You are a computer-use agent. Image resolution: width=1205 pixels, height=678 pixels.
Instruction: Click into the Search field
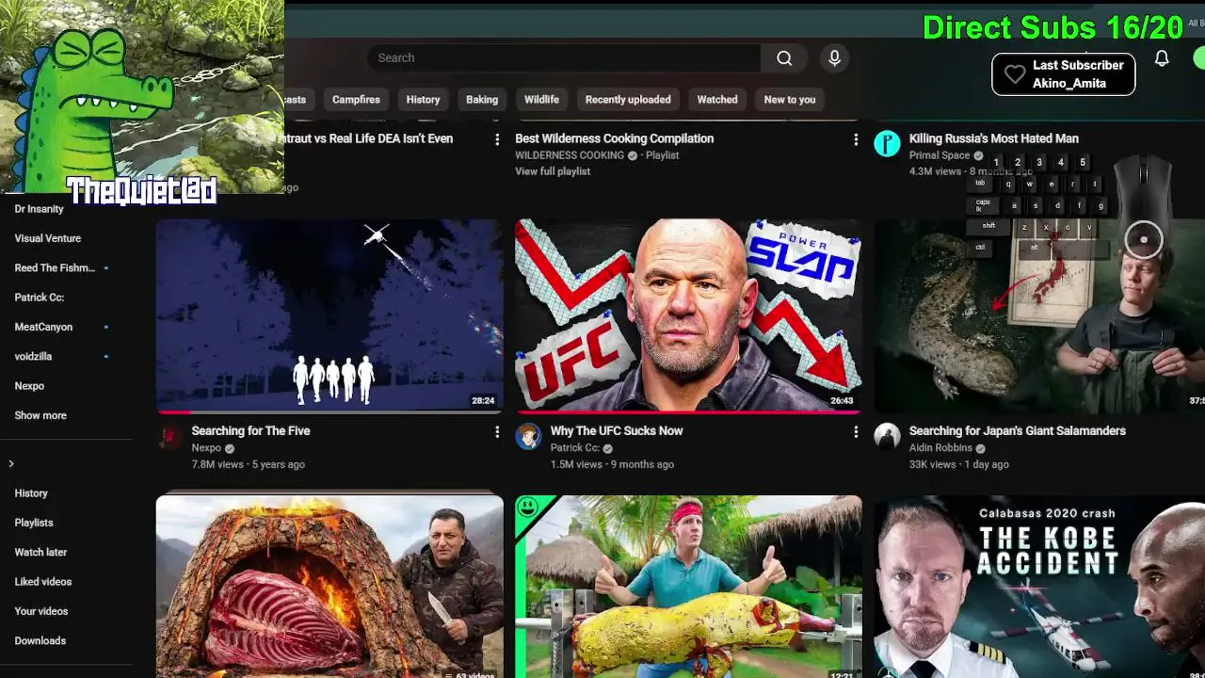coord(563,58)
